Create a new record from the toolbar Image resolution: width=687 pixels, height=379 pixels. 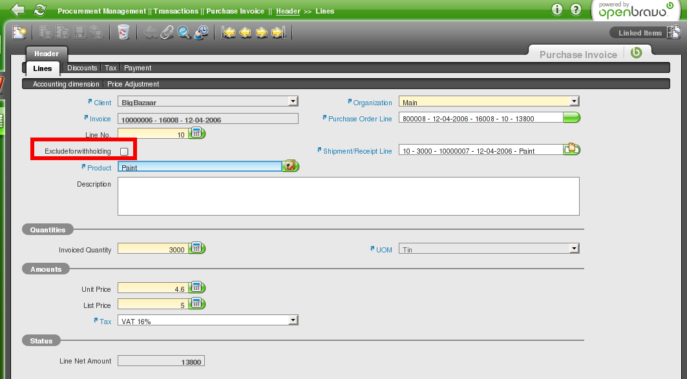point(19,32)
